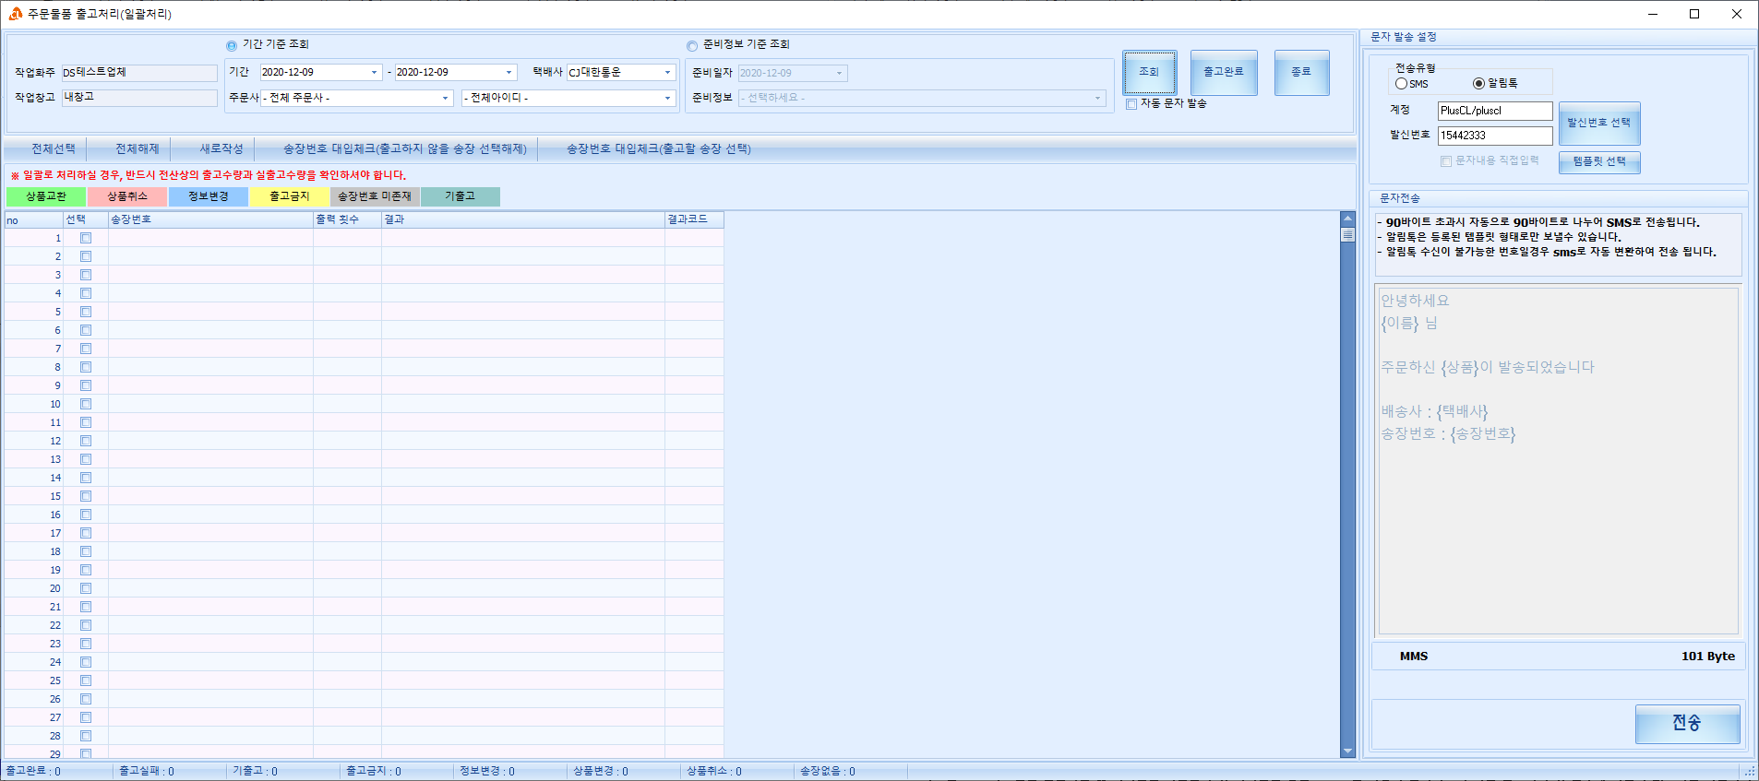Click 송장번호 대입체크(출고하지 않을 송장 선택해제)
The height and width of the screenshot is (781, 1759).
coord(405,149)
